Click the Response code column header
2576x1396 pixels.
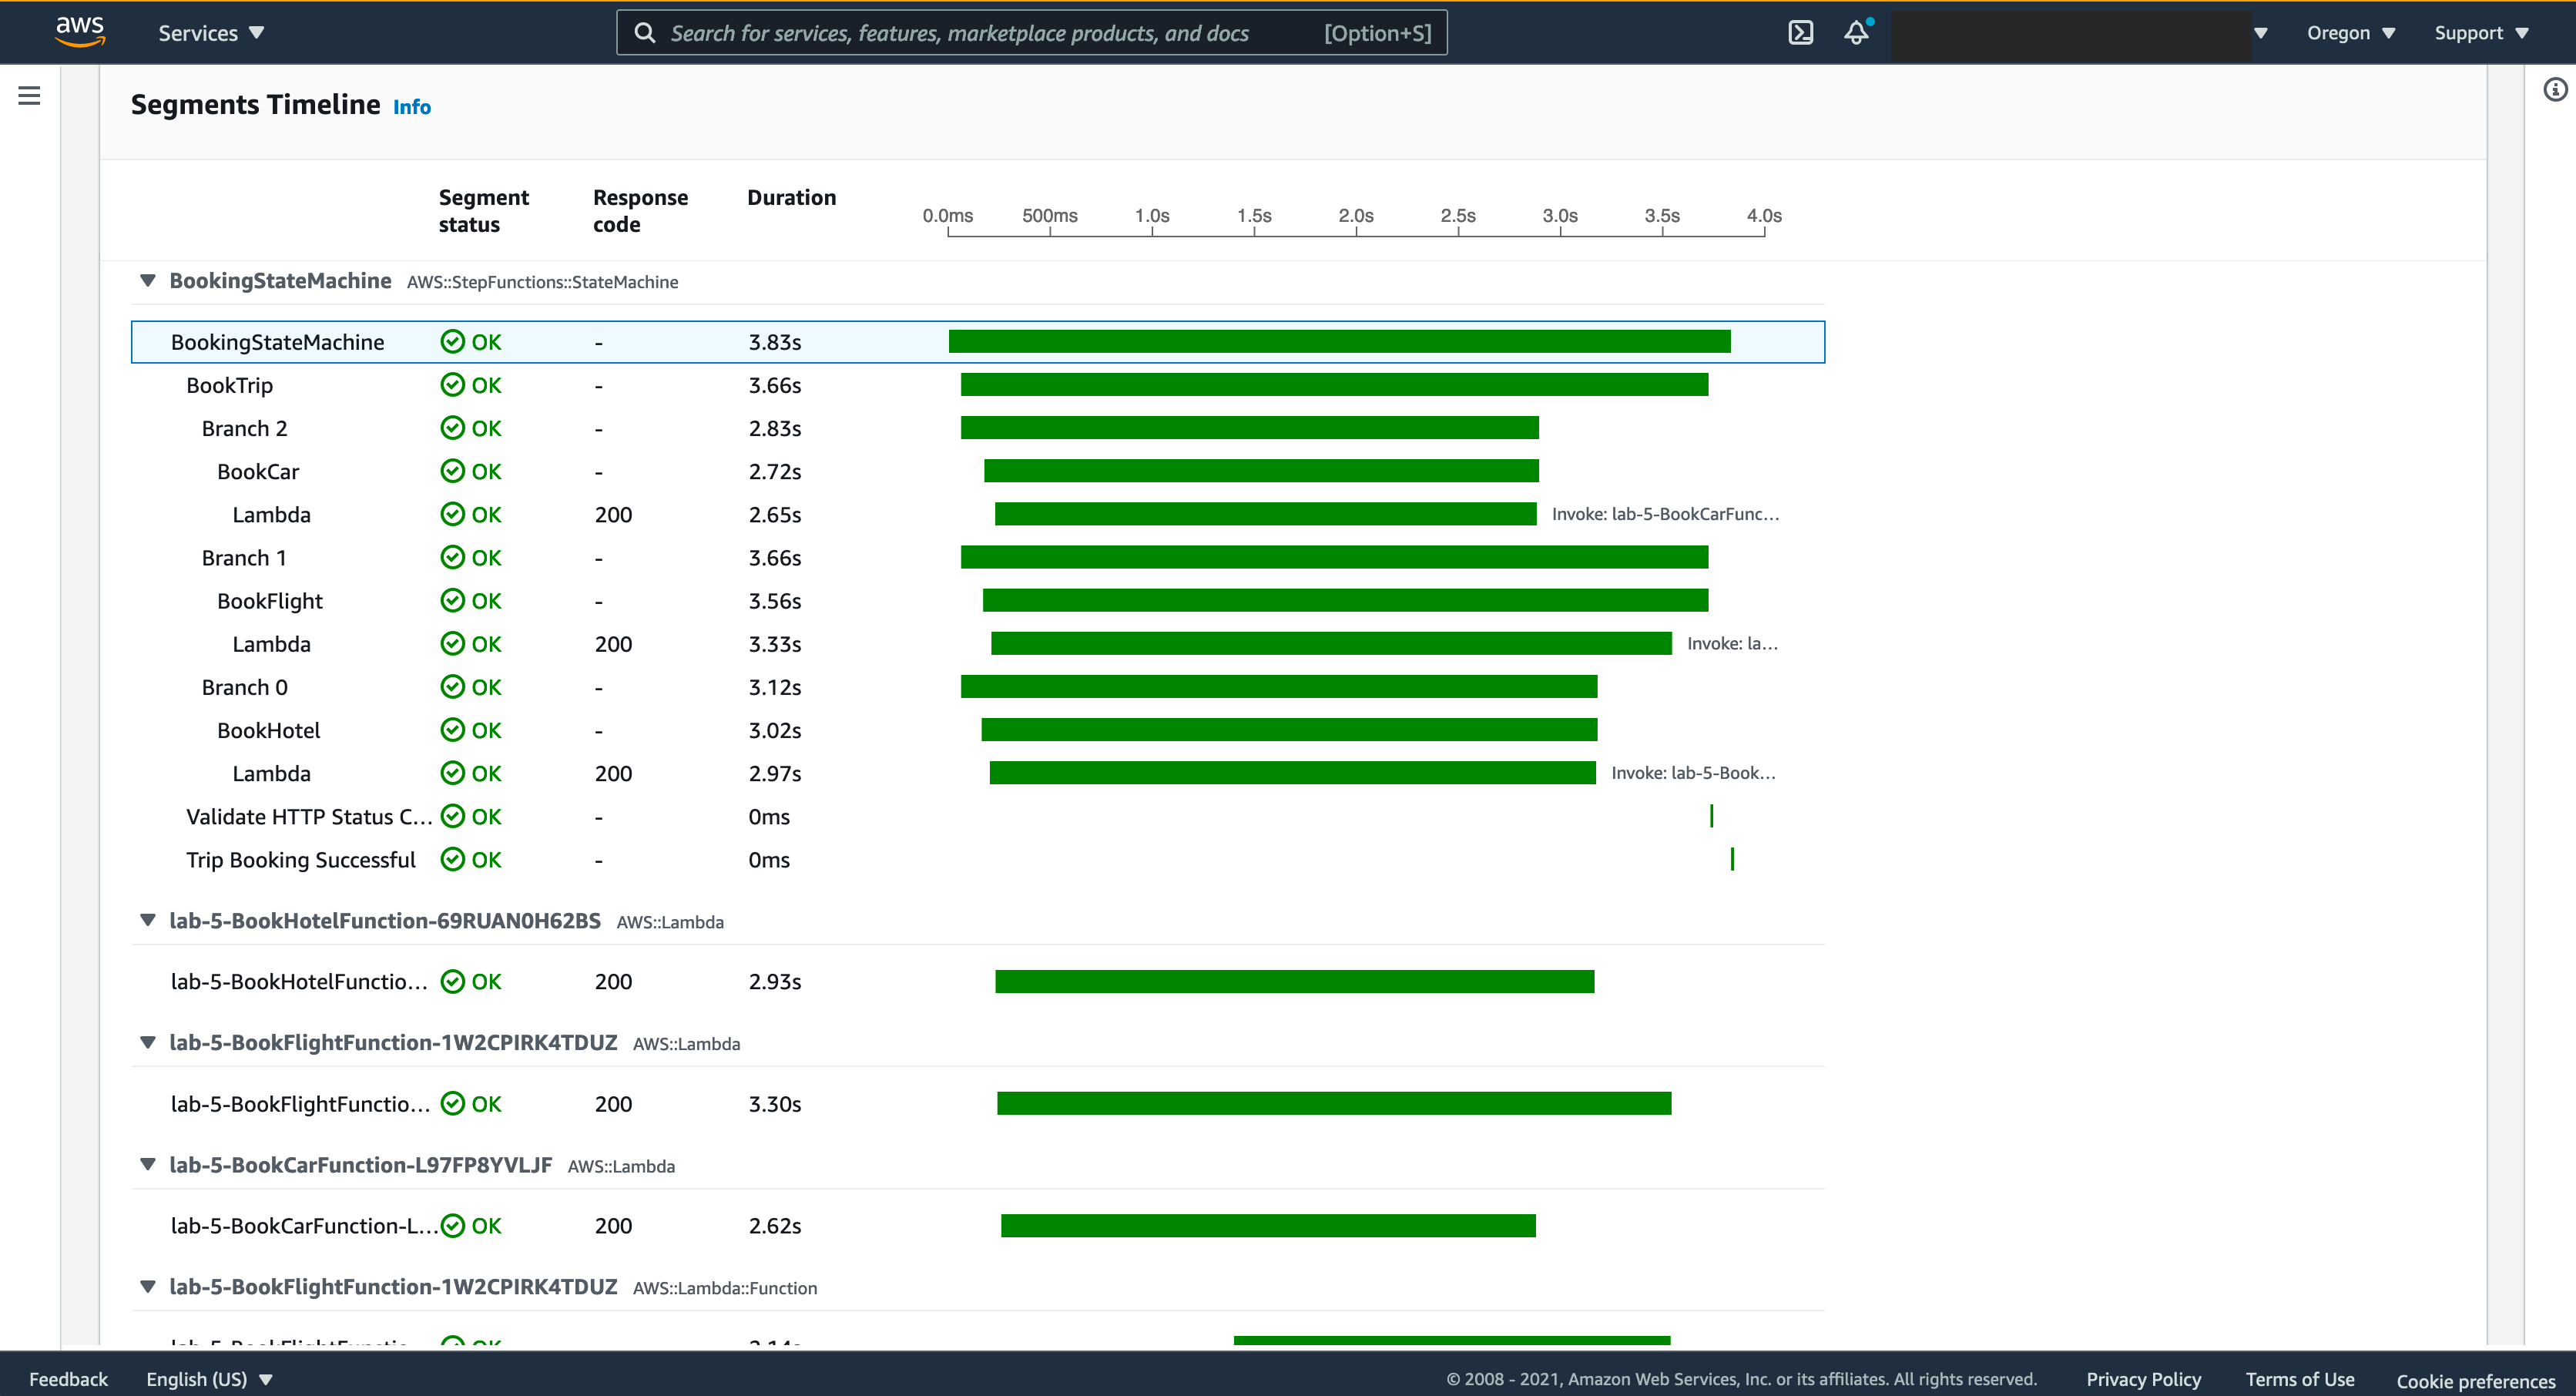pyautogui.click(x=640, y=211)
